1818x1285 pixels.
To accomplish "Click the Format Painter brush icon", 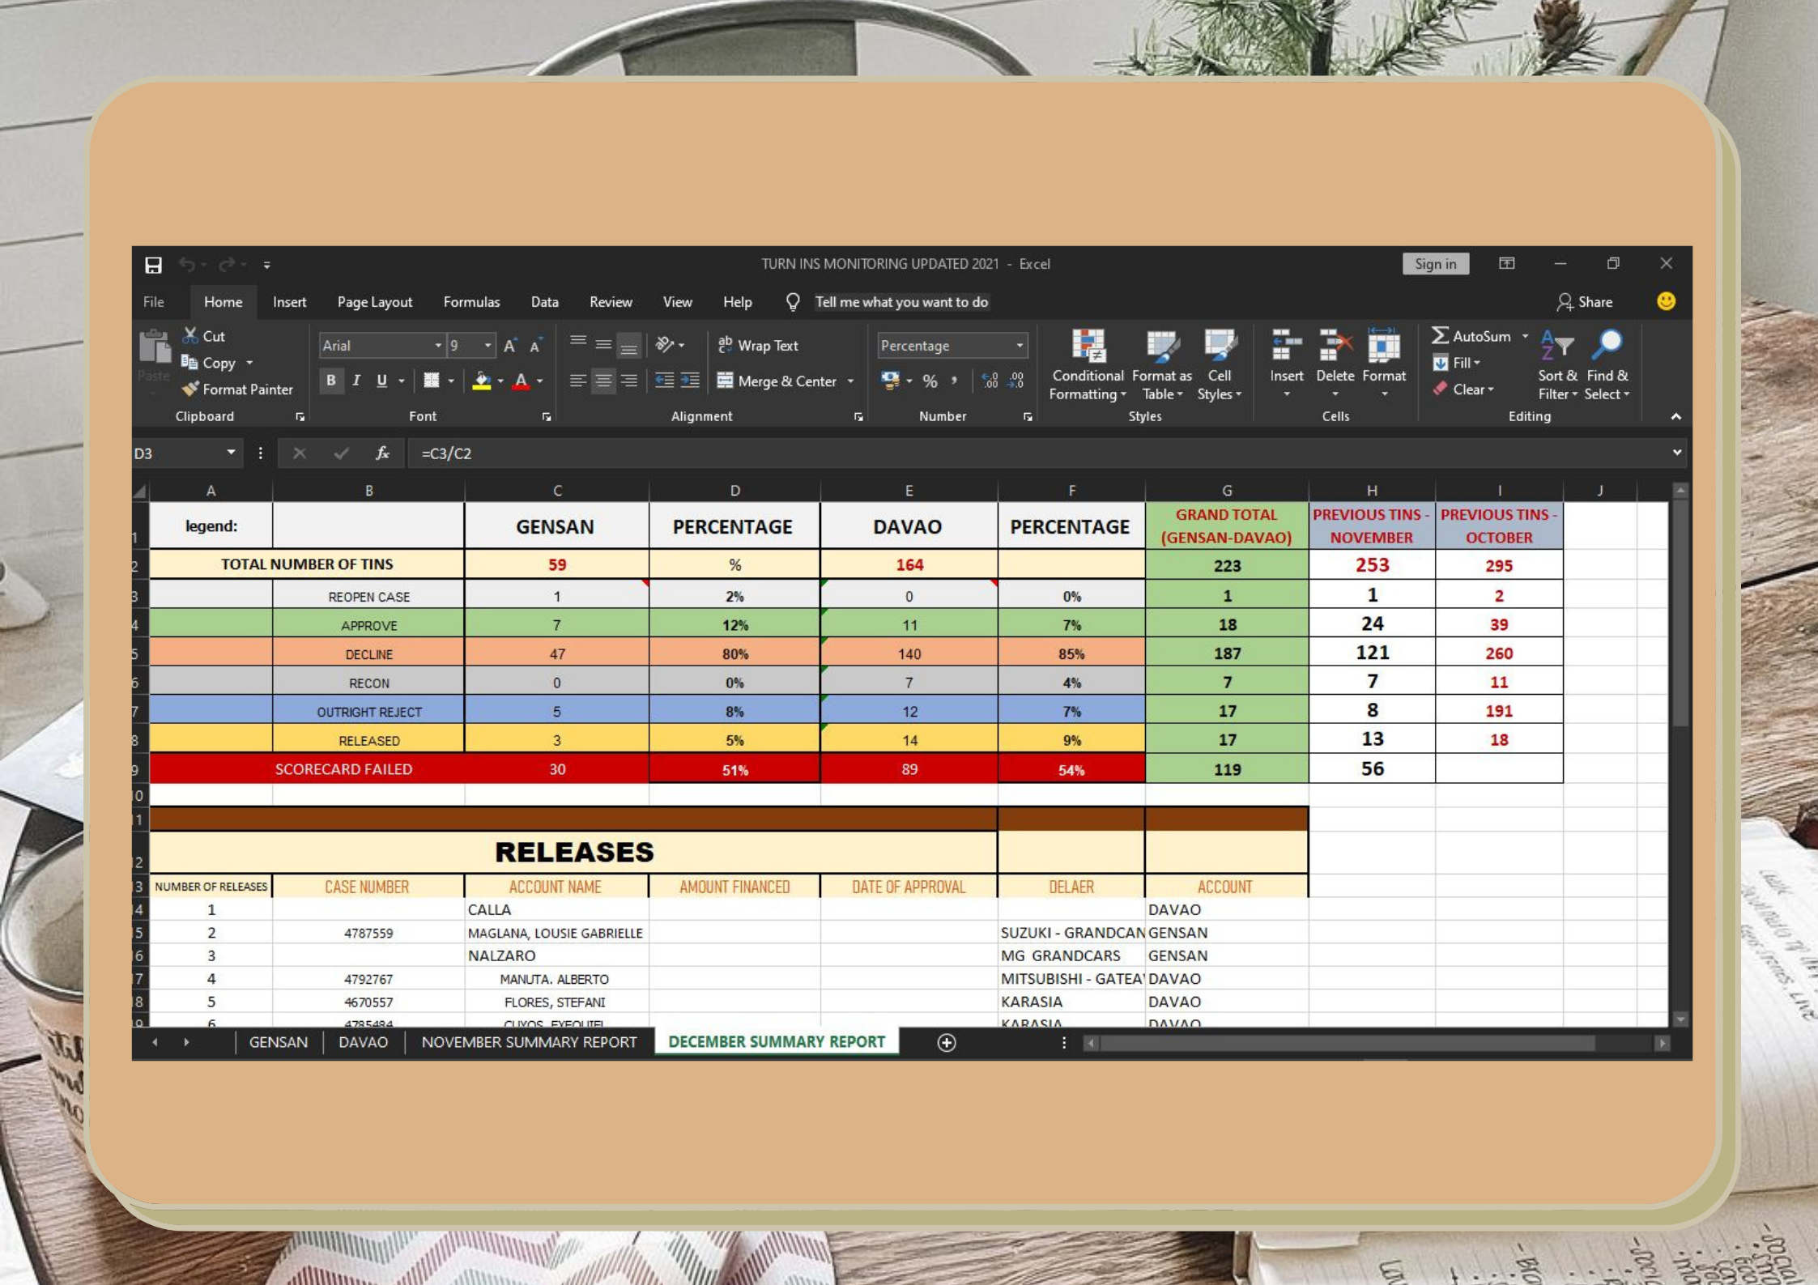I will click(x=190, y=389).
